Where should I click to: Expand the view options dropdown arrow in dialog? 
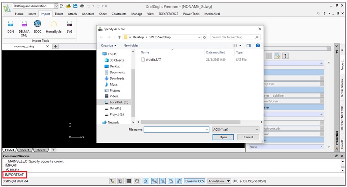[240, 45]
